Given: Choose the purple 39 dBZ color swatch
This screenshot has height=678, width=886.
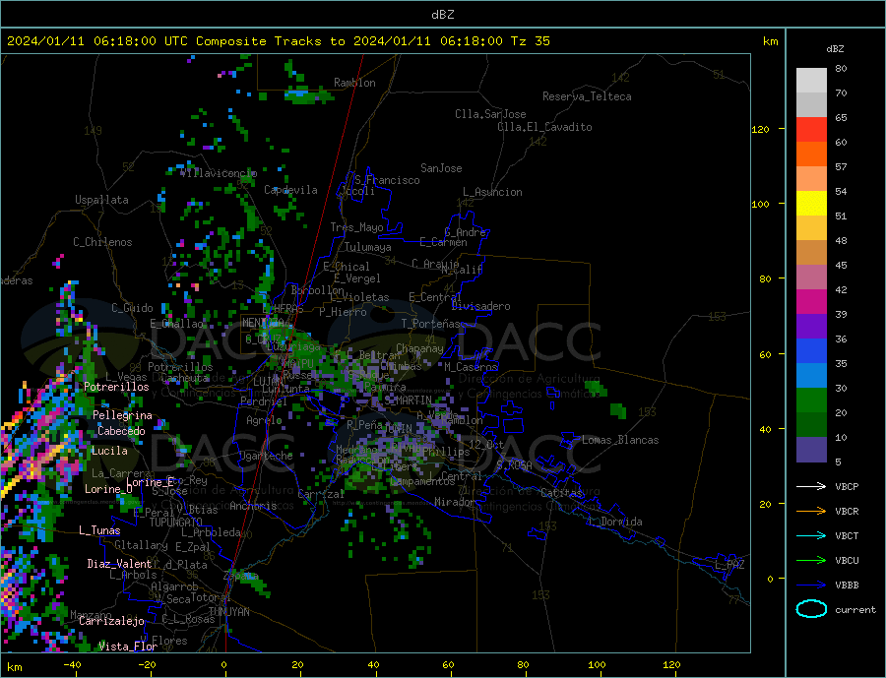Looking at the screenshot, I should coord(811,326).
